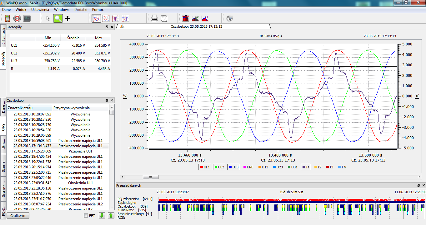Click the grey toolbar icon at far right
426x225 pixels.
coord(229,19)
